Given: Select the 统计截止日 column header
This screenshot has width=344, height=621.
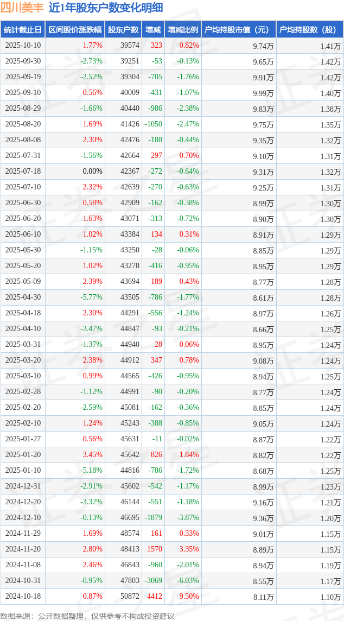Looking at the screenshot, I should 23,30.
